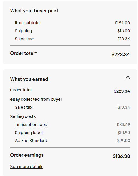Click the $194.00 item subtotal amount
This screenshot has height=176, width=138.
[x=122, y=23]
